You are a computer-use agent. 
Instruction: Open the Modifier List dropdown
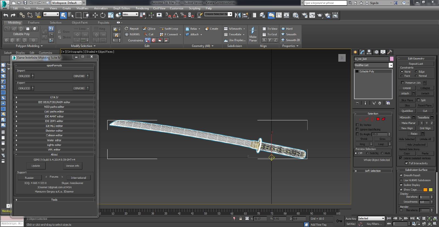click(x=391, y=65)
